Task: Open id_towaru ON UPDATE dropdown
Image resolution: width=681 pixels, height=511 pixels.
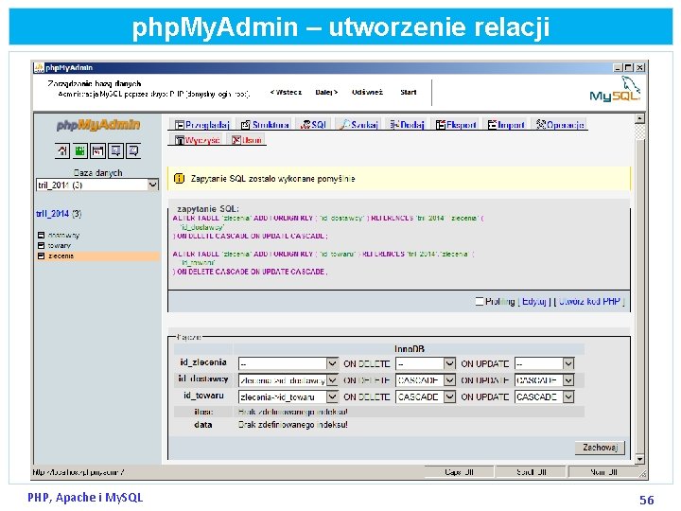Action: [544, 396]
